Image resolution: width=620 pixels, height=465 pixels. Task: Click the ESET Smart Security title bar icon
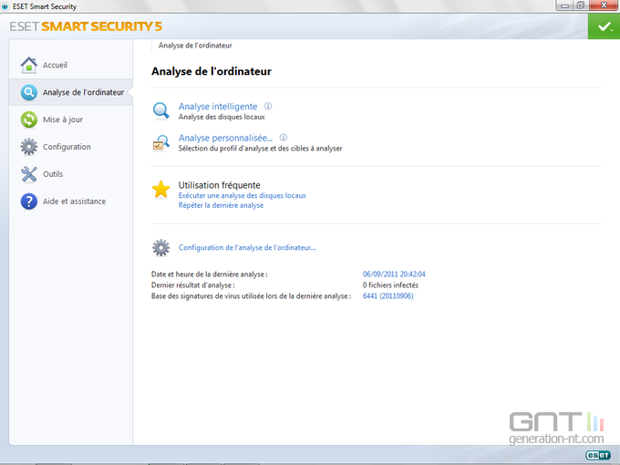point(5,6)
